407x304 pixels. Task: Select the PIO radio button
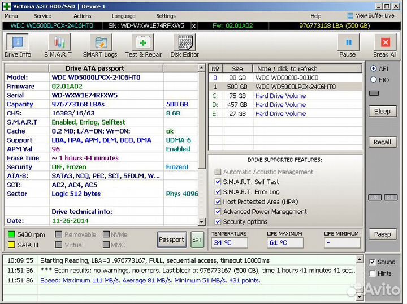(373, 80)
